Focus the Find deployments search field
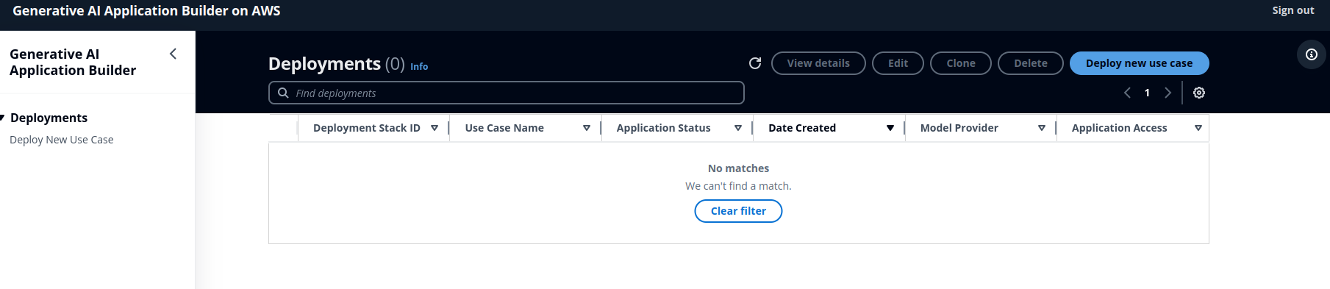The height and width of the screenshot is (289, 1330). coord(507,93)
